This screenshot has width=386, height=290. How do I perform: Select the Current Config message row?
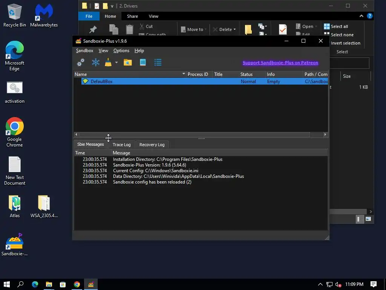pyautogui.click(x=201, y=171)
